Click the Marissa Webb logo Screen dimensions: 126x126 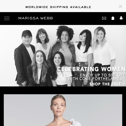pyautogui.click(x=36, y=18)
